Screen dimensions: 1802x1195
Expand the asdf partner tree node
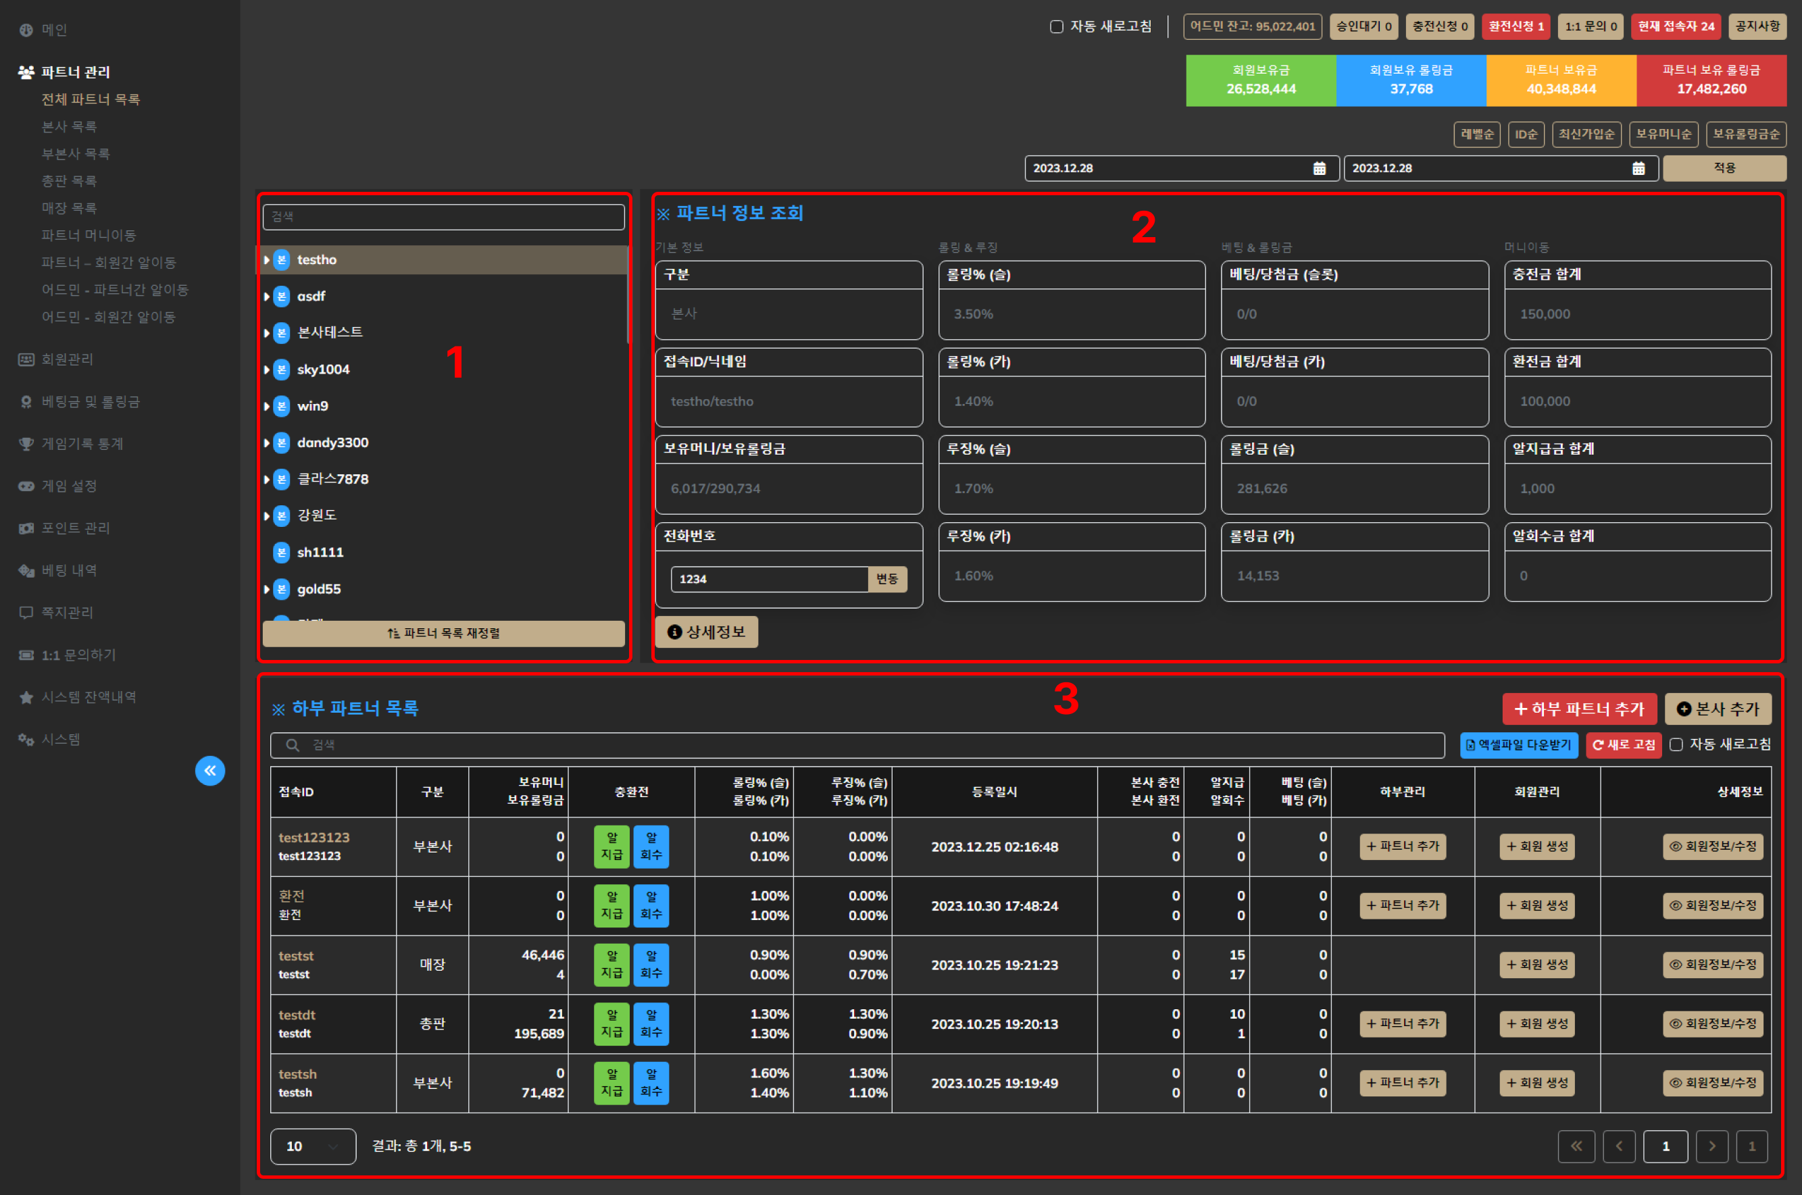pyautogui.click(x=267, y=297)
